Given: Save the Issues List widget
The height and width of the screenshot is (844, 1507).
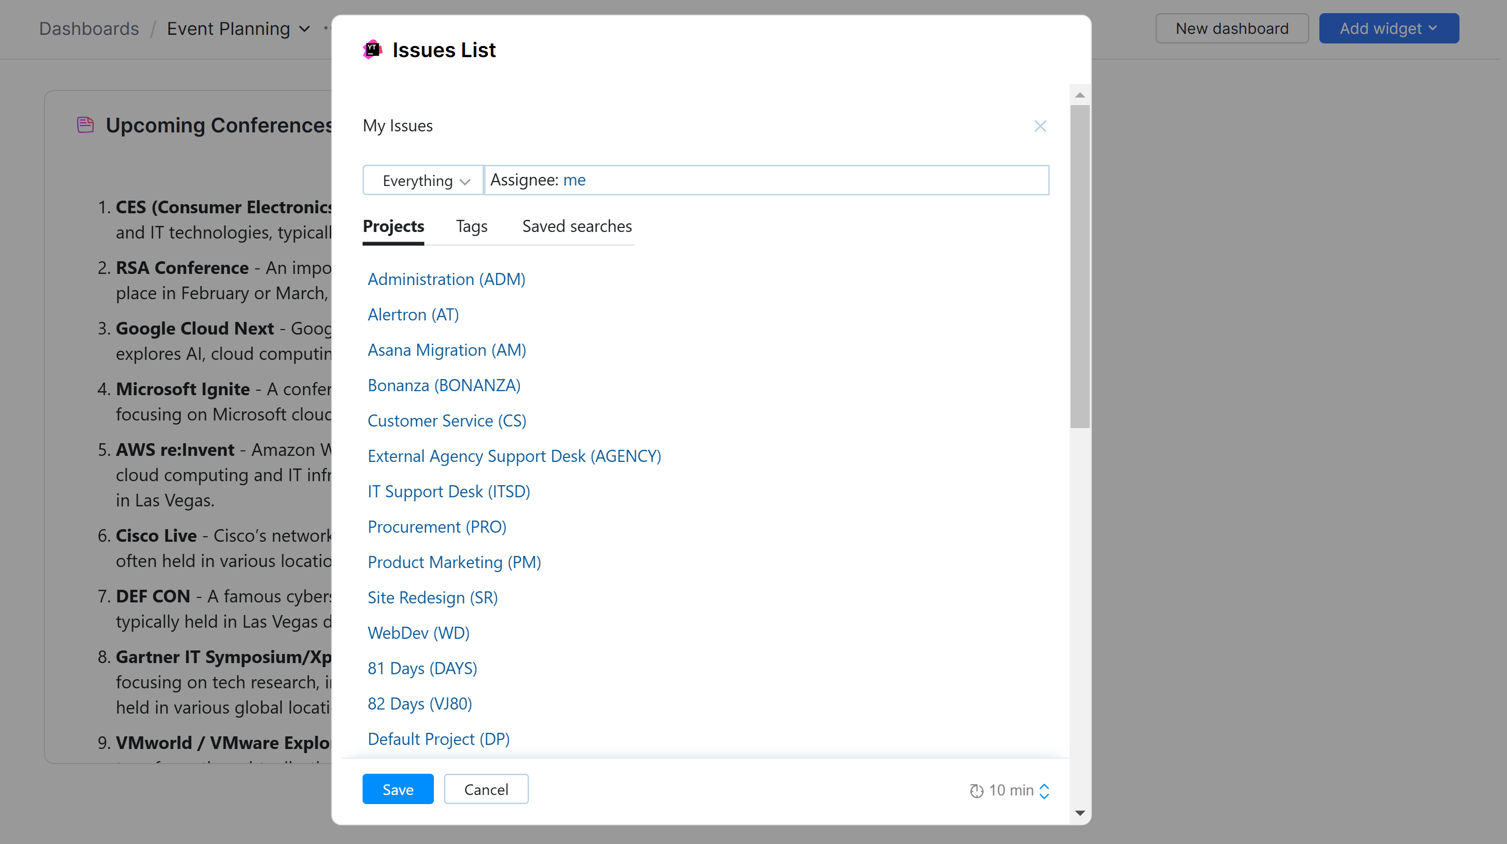Looking at the screenshot, I should [x=398, y=788].
